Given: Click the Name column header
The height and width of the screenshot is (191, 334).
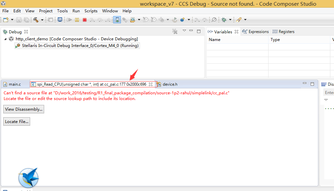Looking at the screenshot, I should tap(237, 40).
